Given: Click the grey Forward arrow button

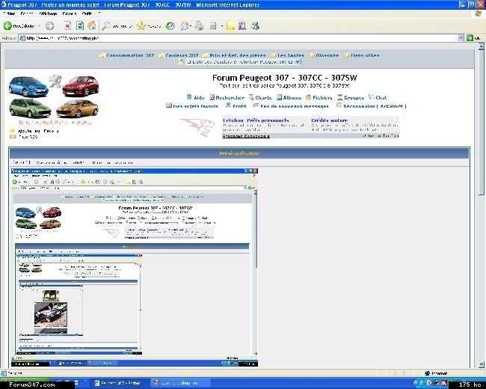Looking at the screenshot, I should click(x=49, y=26).
